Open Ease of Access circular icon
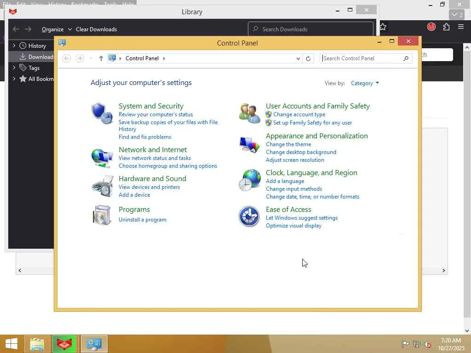The image size is (471, 353). click(249, 216)
